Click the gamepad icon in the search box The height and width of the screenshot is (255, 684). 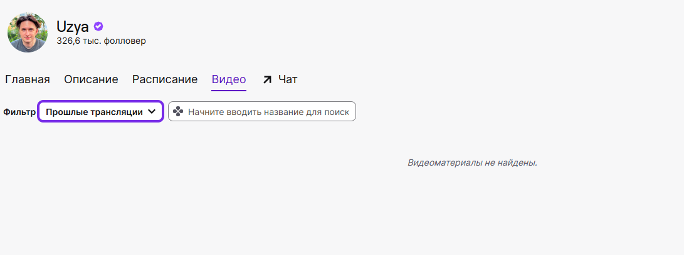(178, 112)
